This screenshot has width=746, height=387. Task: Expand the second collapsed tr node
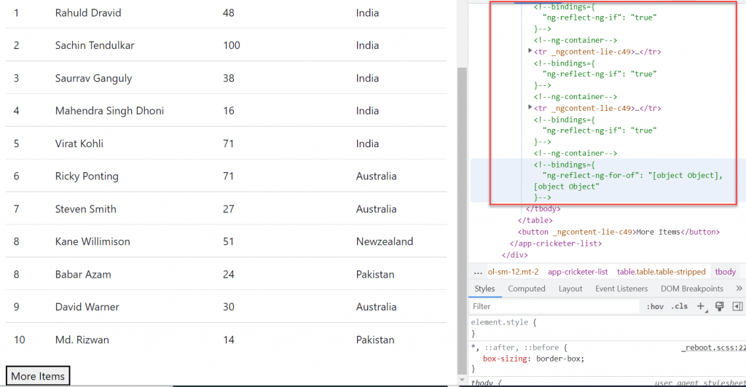coord(530,107)
